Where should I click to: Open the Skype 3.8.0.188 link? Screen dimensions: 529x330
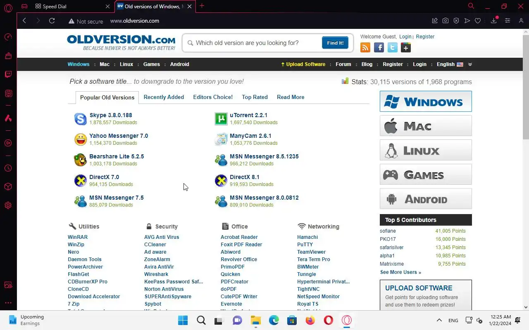coord(111,115)
